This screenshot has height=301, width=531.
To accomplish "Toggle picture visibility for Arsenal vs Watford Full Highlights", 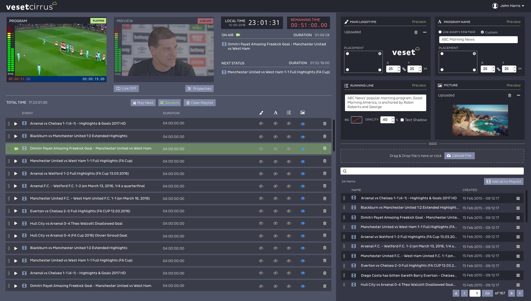I will coord(303,174).
